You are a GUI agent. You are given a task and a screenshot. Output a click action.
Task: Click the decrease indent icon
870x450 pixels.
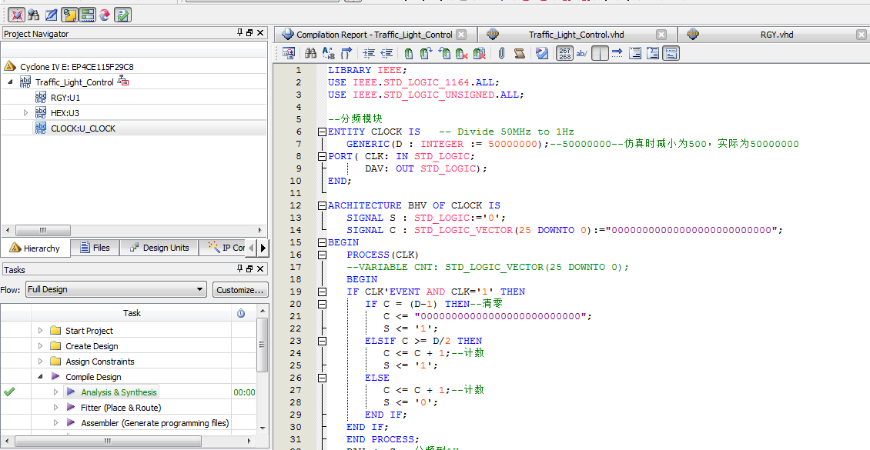[386, 53]
